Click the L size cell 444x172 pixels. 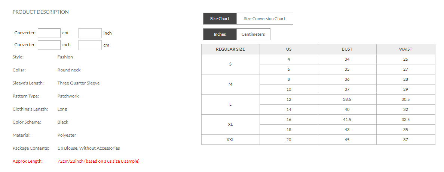click(x=230, y=104)
